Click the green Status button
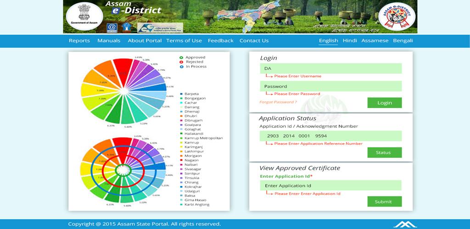Image resolution: width=470 pixels, height=229 pixels. [385, 153]
